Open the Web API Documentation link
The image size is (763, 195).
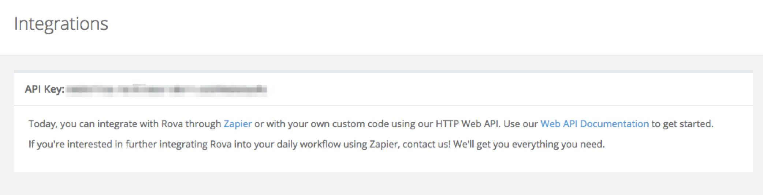(x=594, y=124)
